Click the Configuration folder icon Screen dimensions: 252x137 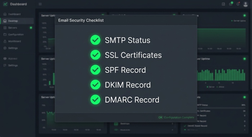point(5,34)
